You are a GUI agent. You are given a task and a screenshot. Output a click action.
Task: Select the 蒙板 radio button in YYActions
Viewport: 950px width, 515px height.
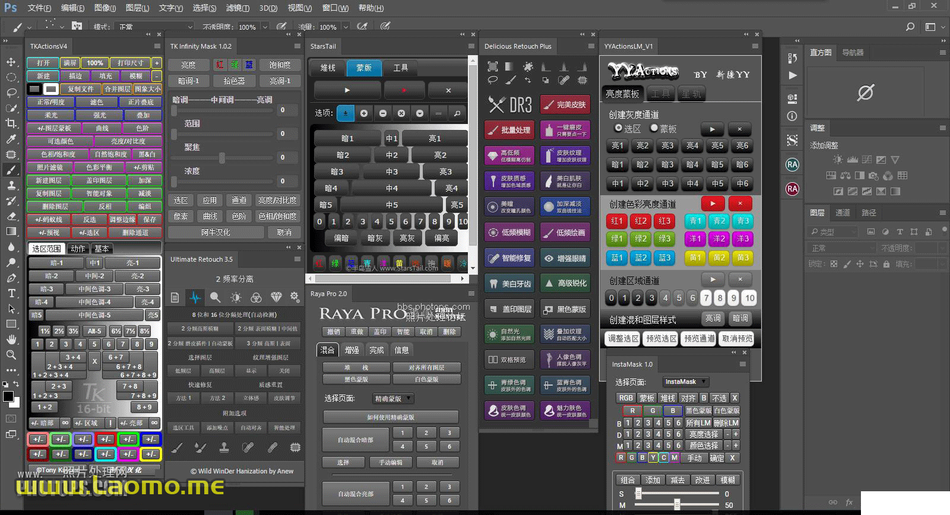(654, 128)
